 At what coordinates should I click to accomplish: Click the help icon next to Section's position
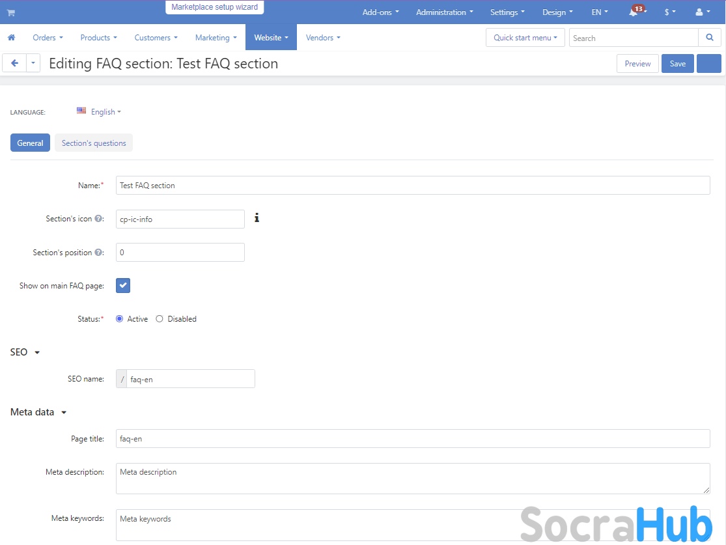[x=98, y=253]
